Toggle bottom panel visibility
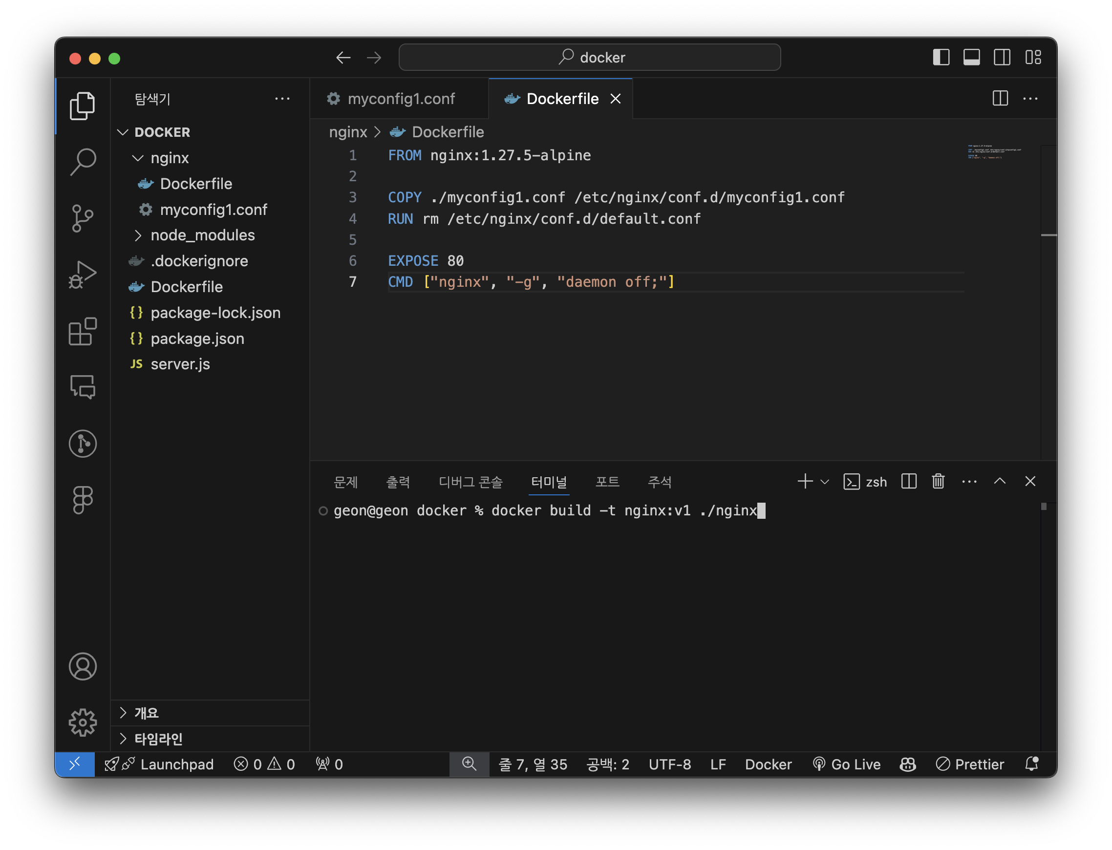 tap(971, 57)
